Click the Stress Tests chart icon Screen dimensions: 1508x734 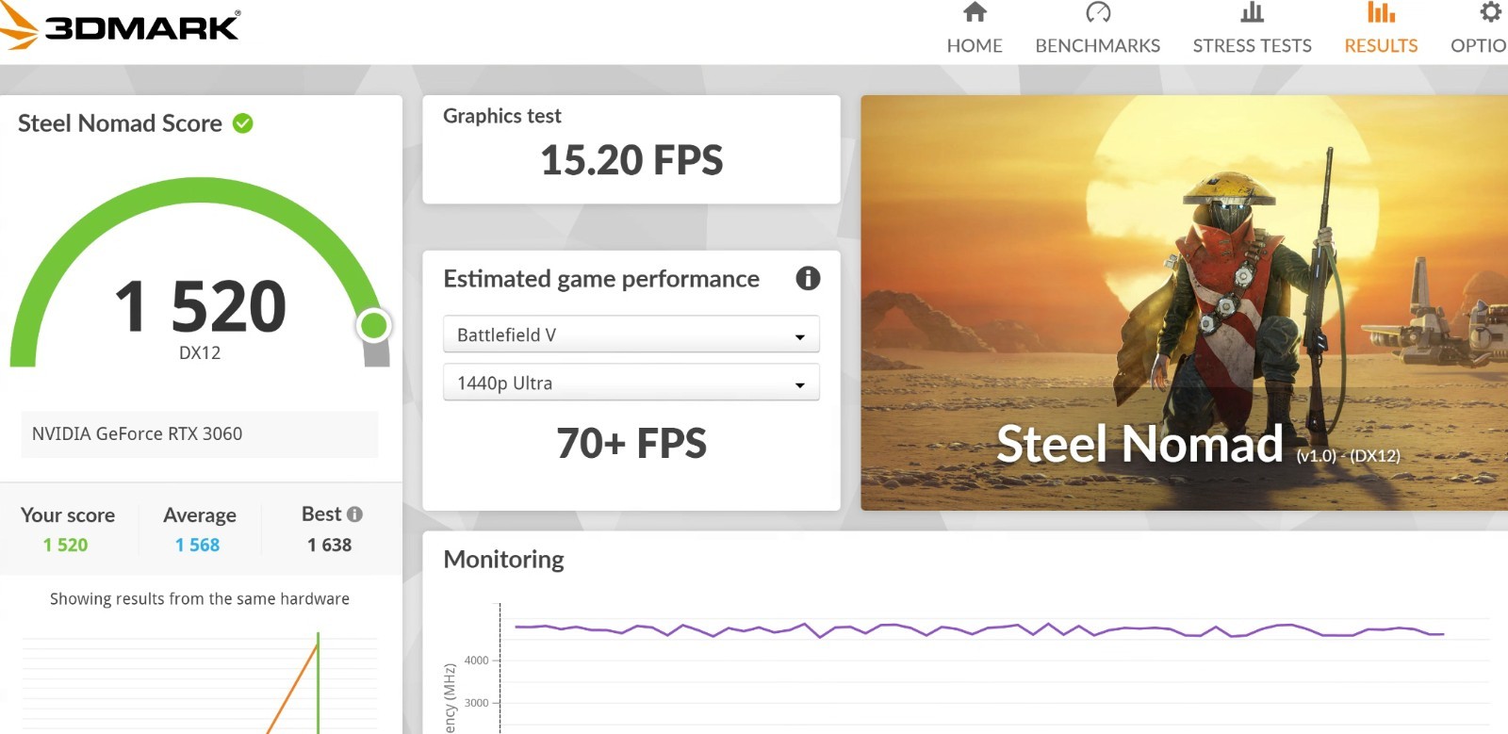point(1252,12)
